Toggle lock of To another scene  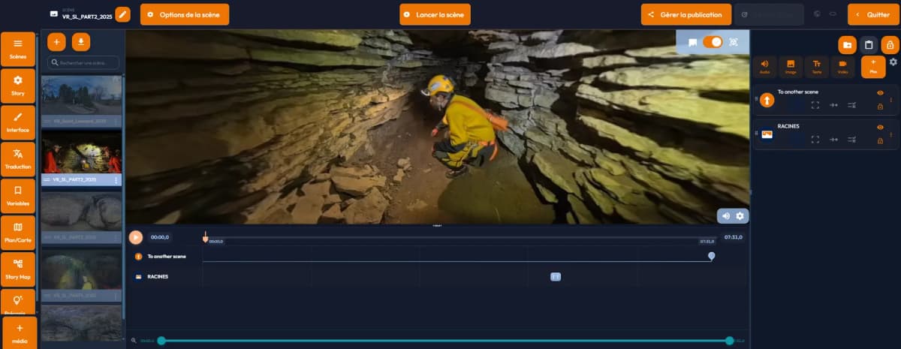[880, 107]
